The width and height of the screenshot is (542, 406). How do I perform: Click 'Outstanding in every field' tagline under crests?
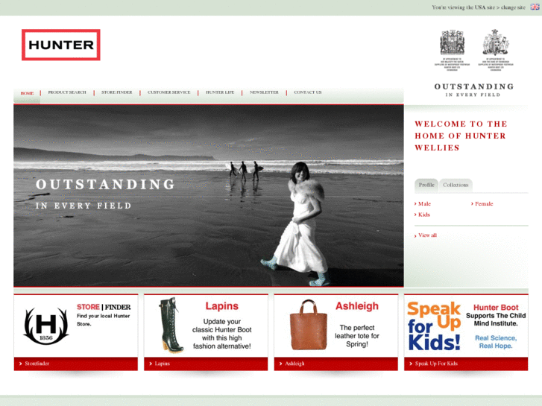[474, 90]
